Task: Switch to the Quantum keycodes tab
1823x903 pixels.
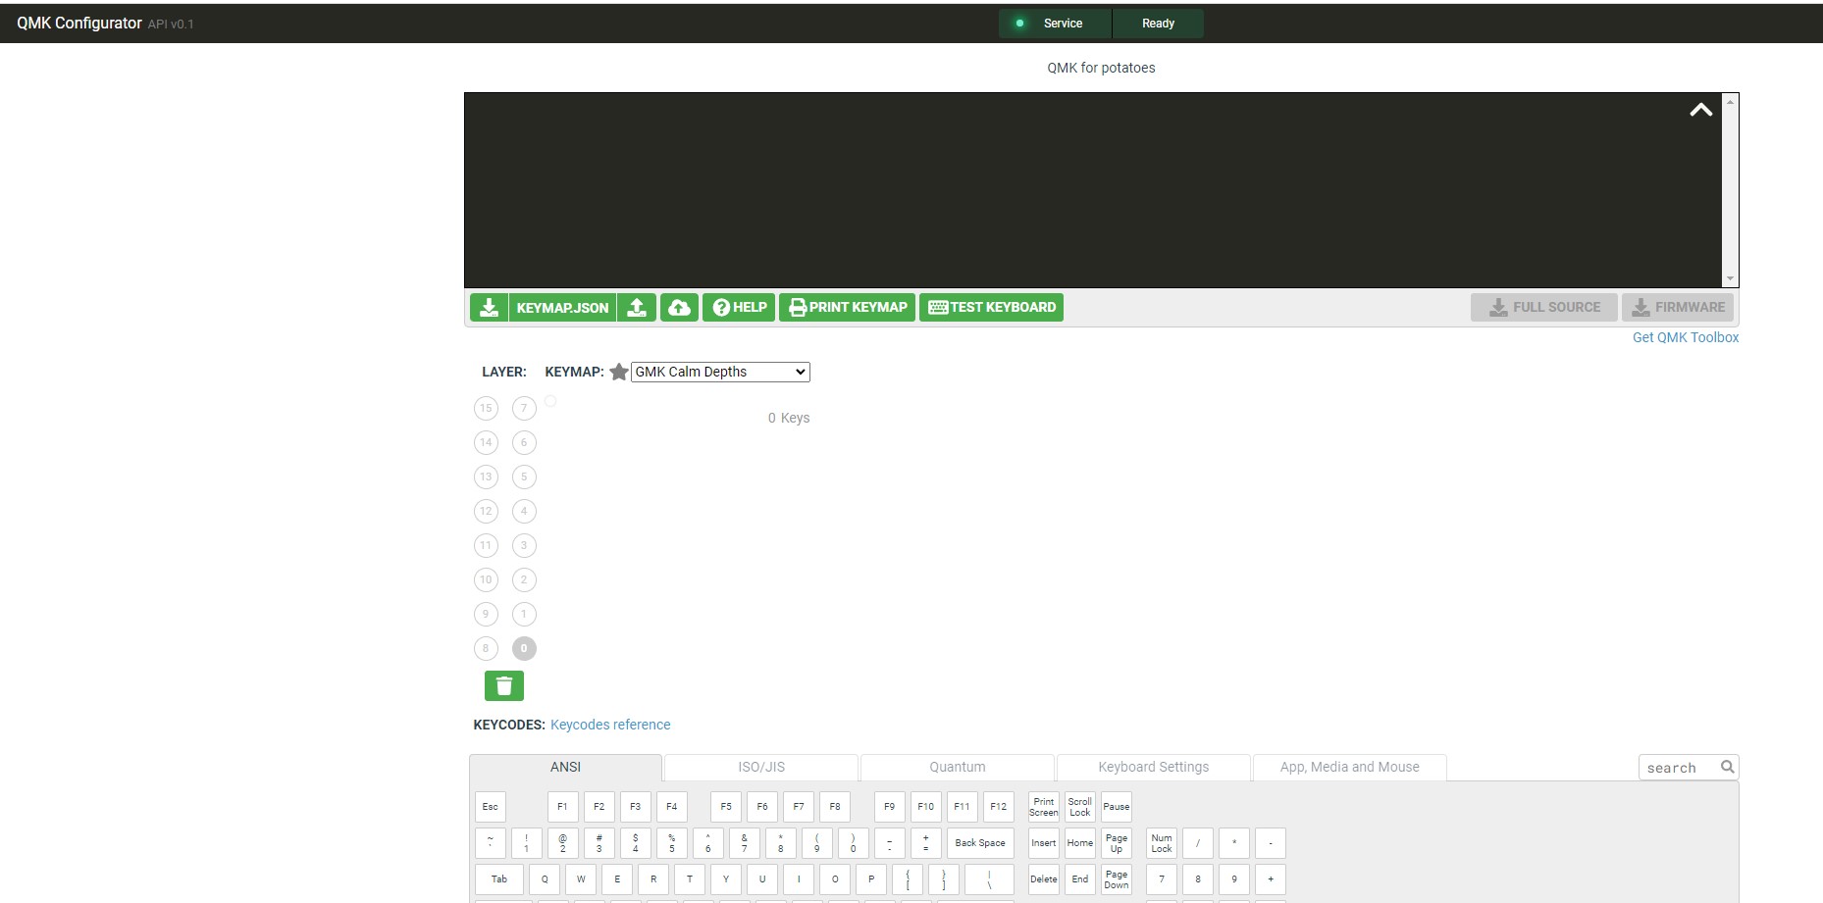Action: click(957, 767)
